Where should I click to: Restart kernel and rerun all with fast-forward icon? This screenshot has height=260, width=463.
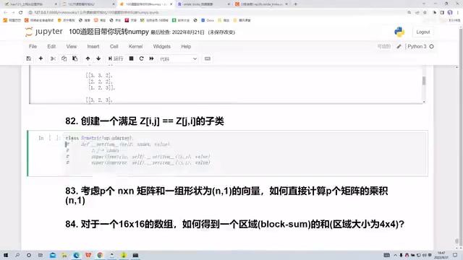(151, 58)
